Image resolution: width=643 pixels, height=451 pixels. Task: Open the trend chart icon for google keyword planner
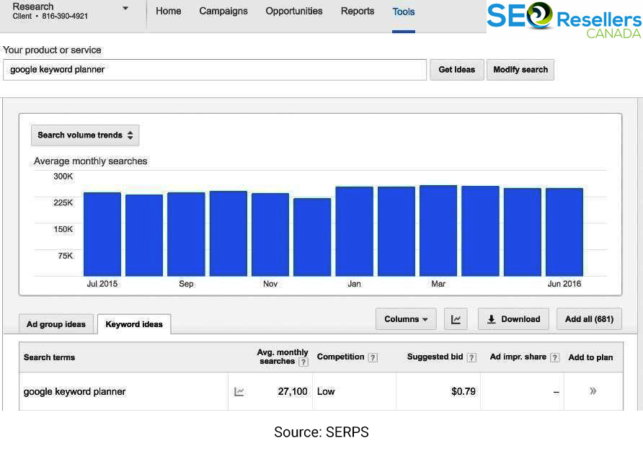[x=239, y=391]
